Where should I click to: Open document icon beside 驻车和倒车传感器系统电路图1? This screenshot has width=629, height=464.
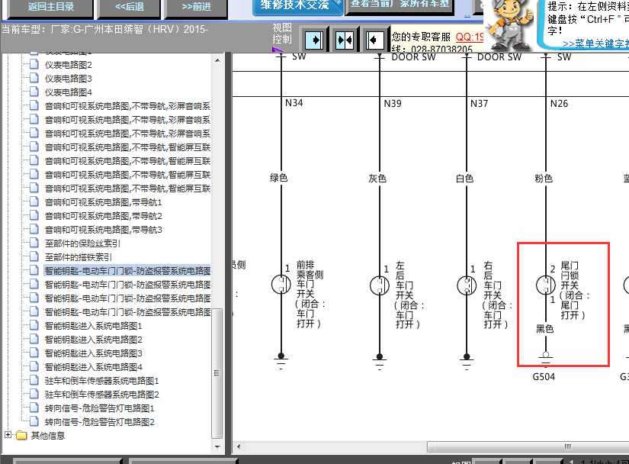(34, 380)
